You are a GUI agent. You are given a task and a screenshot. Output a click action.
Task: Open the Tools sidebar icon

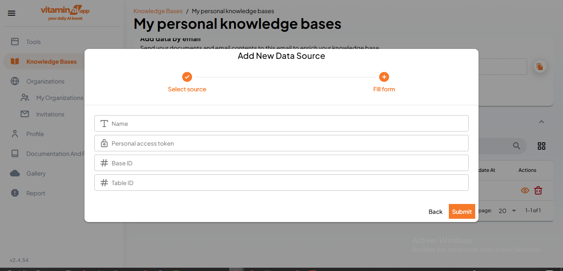click(x=15, y=42)
